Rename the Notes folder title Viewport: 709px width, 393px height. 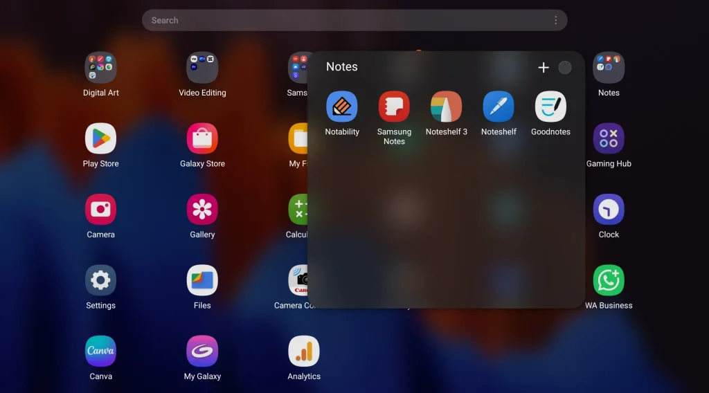(342, 66)
